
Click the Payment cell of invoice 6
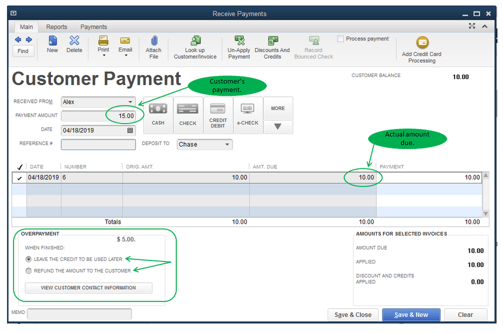[429, 177]
